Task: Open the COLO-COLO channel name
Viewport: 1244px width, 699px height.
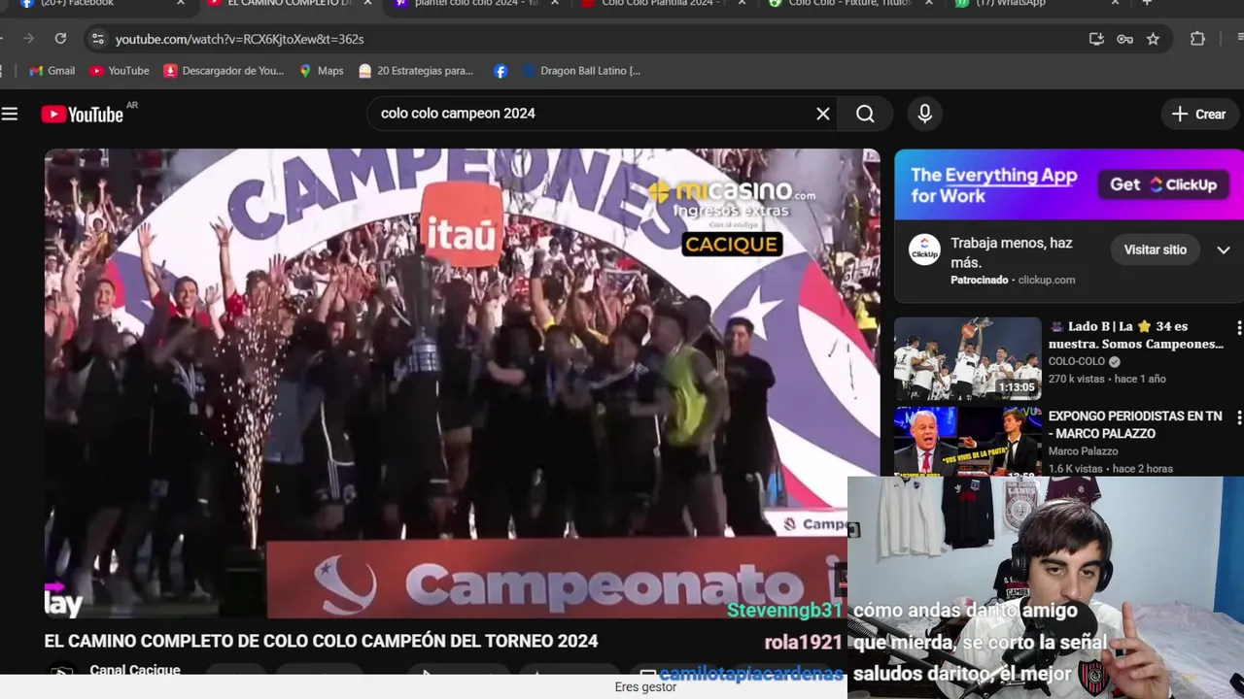Action: 1077,361
